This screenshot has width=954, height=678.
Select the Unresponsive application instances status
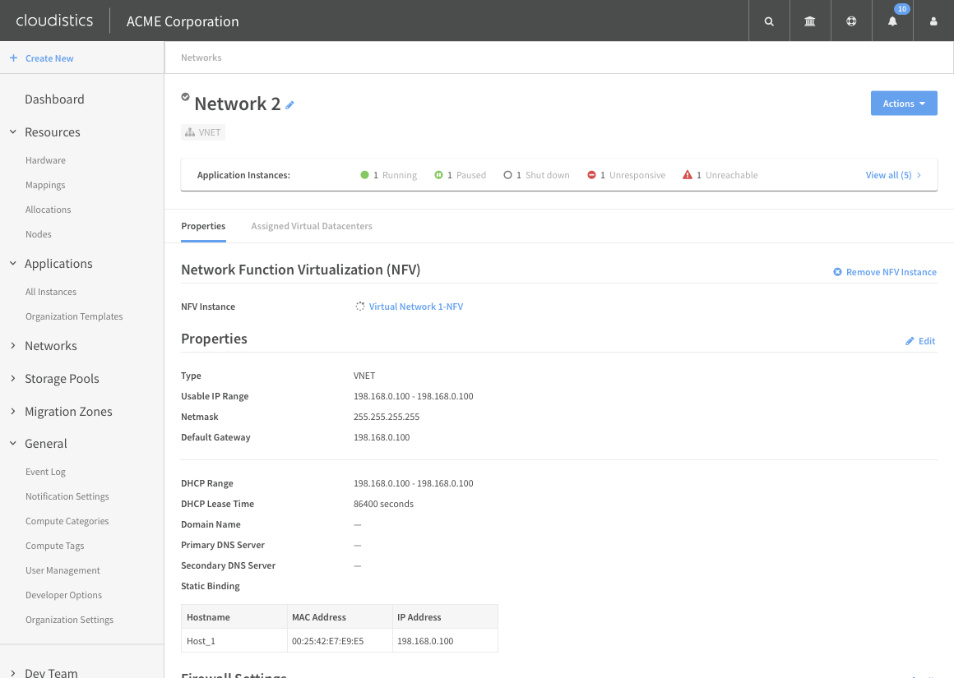tap(626, 174)
